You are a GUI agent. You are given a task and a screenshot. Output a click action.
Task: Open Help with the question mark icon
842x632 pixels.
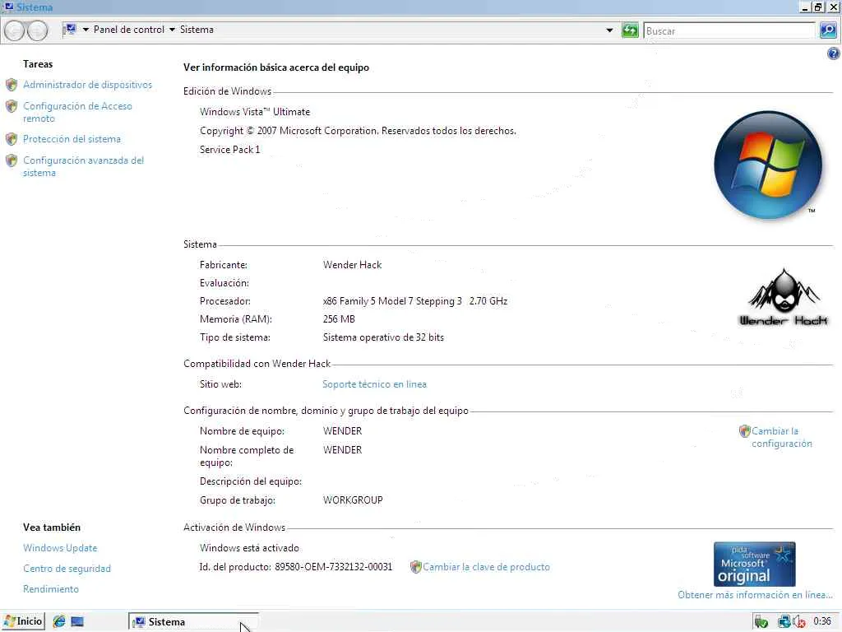[x=834, y=53]
